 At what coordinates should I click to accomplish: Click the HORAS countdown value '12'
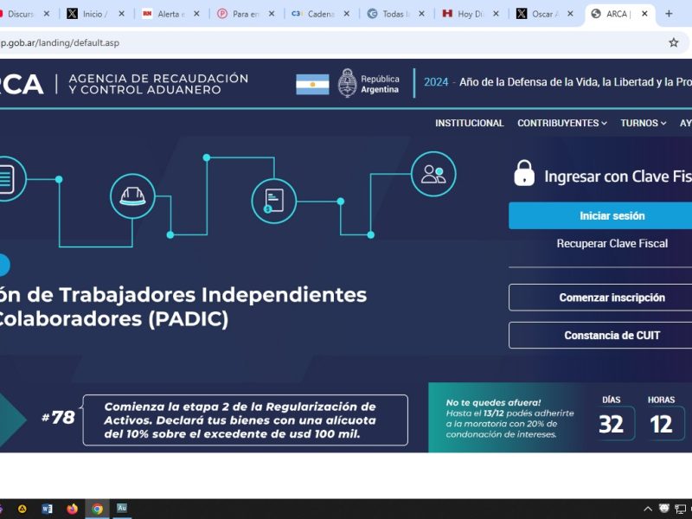click(x=661, y=424)
